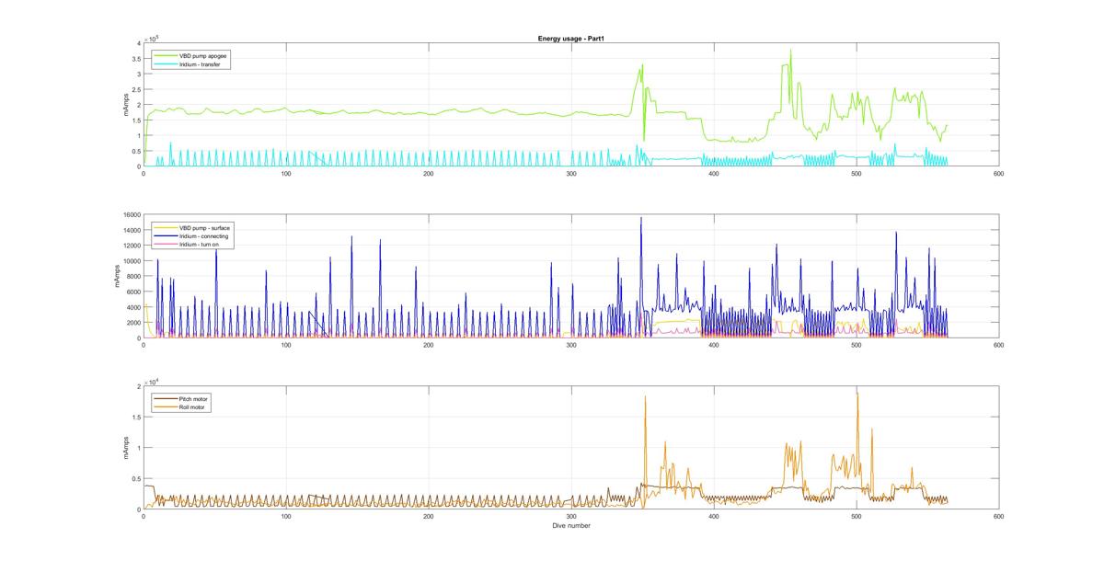Click the blue line sample beside Iridium - connecting
1104x572 pixels.
pyautogui.click(x=166, y=236)
